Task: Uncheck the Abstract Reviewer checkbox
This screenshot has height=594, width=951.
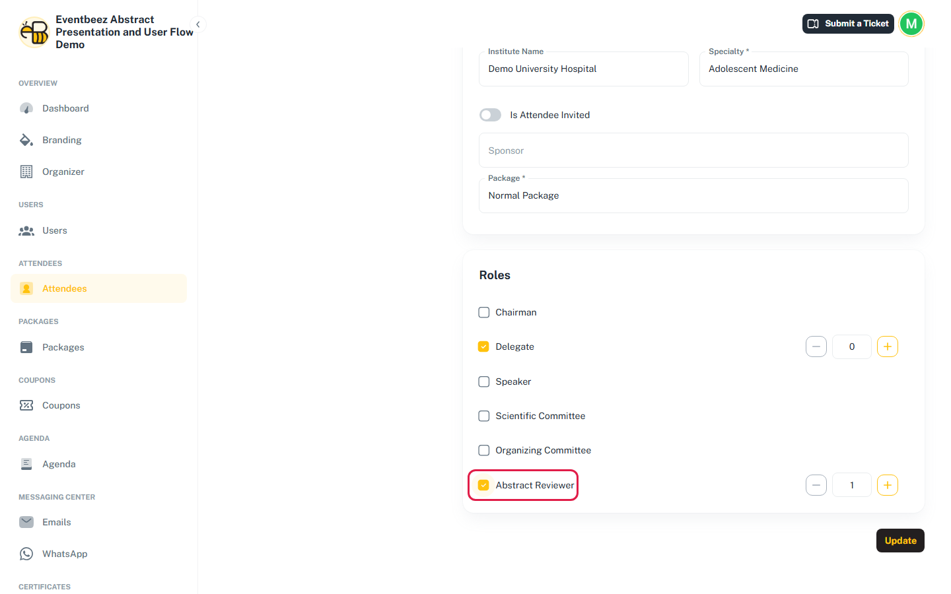Action: [484, 485]
